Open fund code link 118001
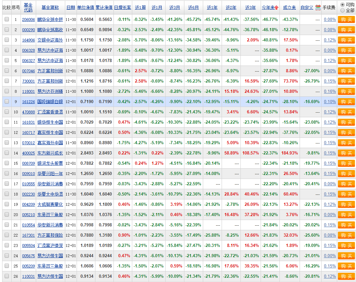Viewport: 356px width, 282px height. [28, 91]
